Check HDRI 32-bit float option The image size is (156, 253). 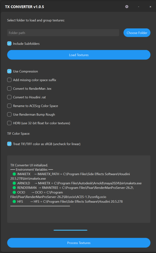pos(9,123)
